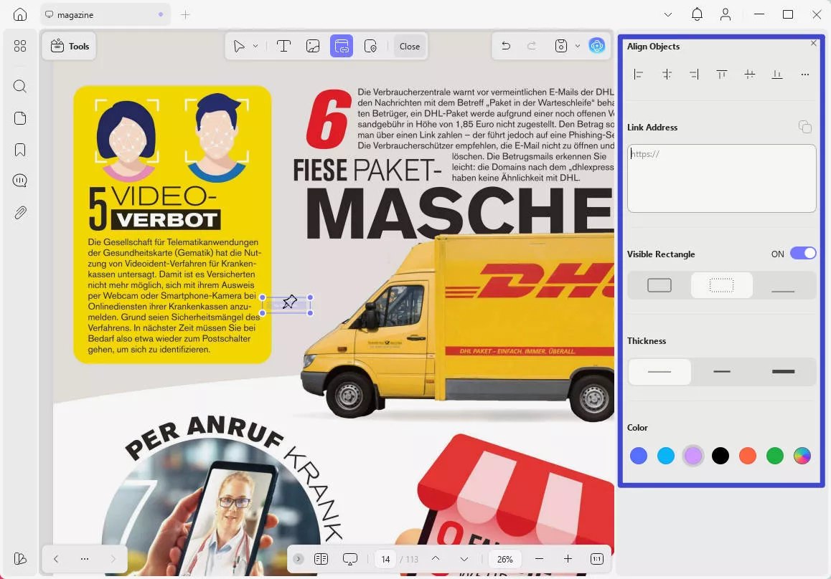Image resolution: width=831 pixels, height=579 pixels.
Task: Align objects to the left edge
Action: 639,75
